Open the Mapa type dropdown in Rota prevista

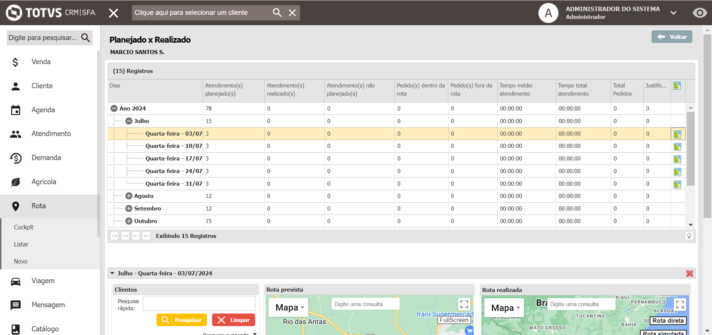[289, 308]
